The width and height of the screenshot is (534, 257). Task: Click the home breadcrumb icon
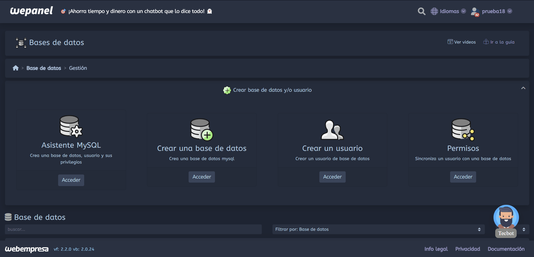[x=16, y=68]
